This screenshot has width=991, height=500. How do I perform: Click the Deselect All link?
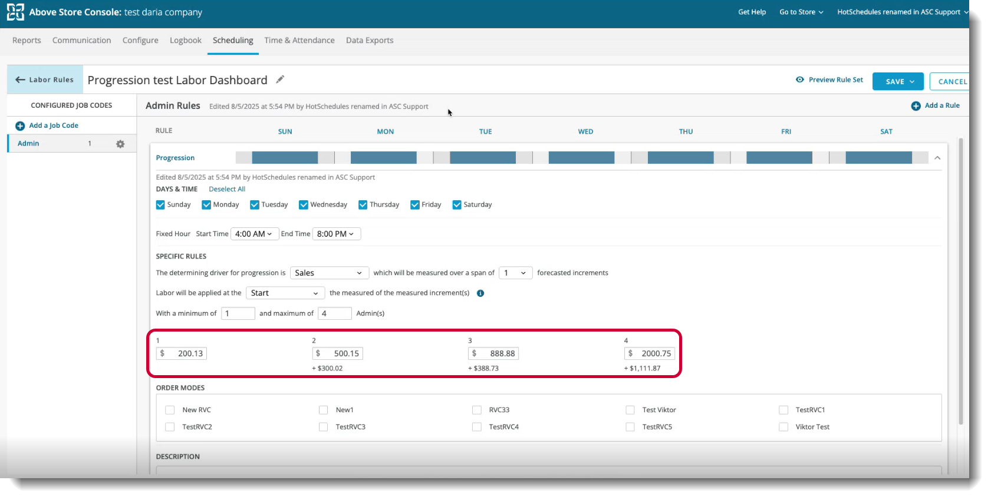coord(227,189)
